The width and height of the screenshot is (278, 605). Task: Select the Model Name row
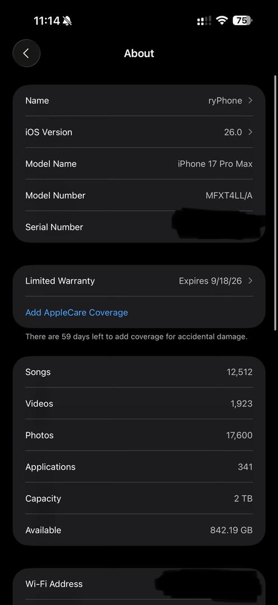139,164
